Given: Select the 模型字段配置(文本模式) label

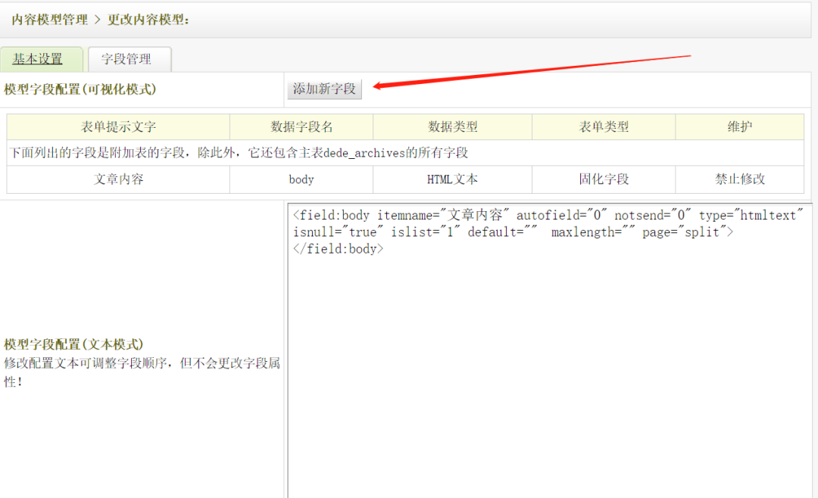Looking at the screenshot, I should click(x=74, y=344).
